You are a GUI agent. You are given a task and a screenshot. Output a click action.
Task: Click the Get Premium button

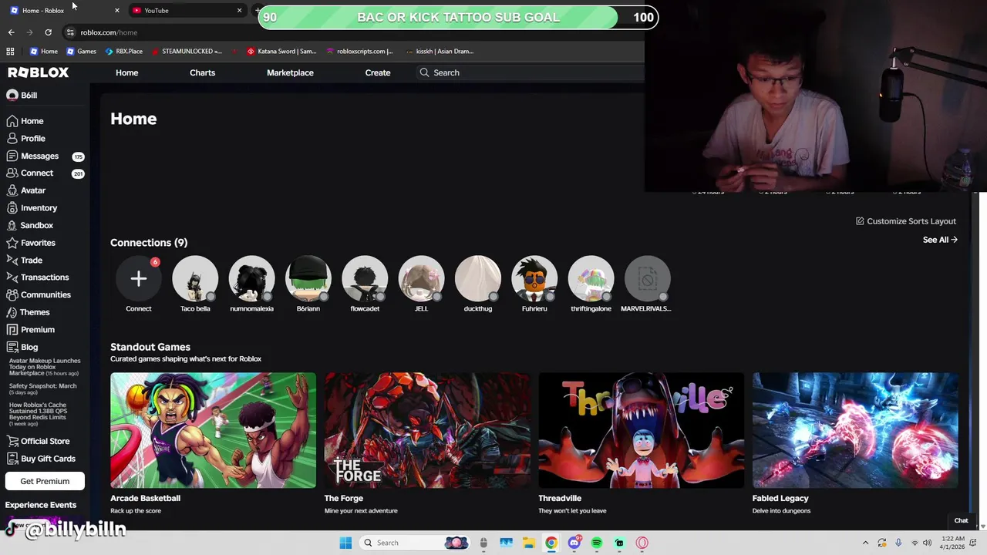tap(45, 481)
